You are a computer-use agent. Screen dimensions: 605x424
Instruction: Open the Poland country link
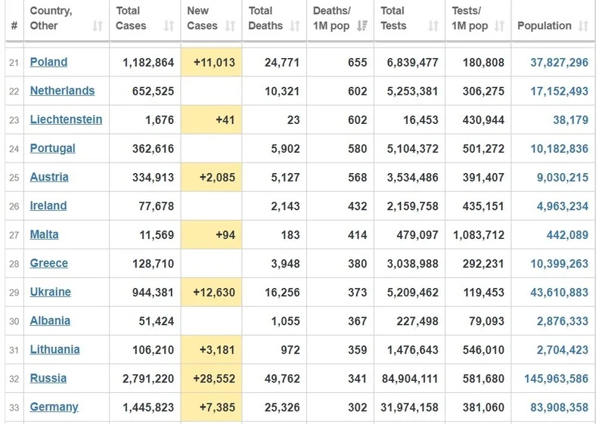(x=48, y=62)
